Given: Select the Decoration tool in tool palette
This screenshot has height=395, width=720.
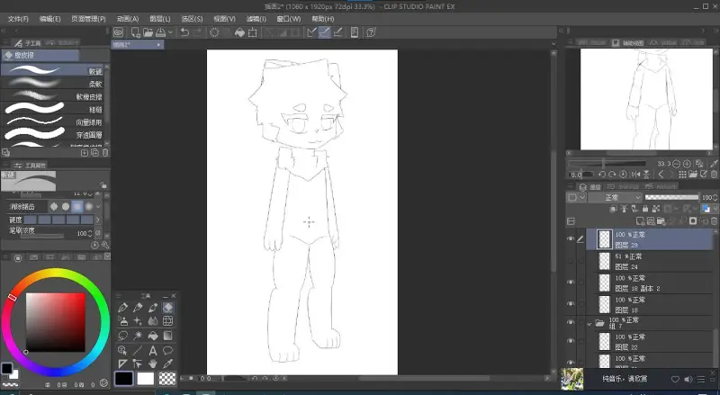Looking at the screenshot, I should [138, 321].
